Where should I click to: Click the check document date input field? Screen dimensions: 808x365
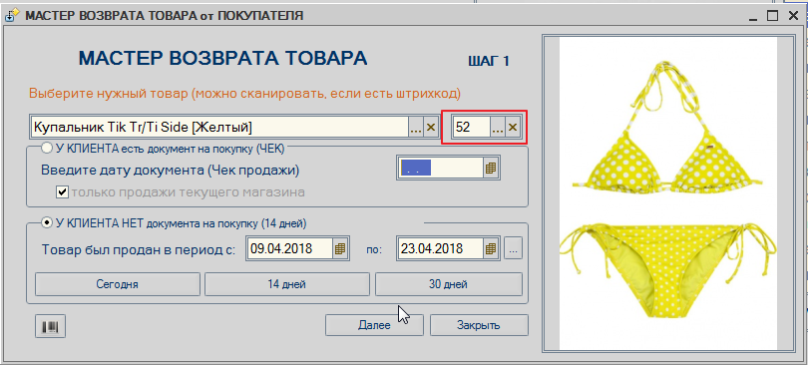click(x=441, y=169)
